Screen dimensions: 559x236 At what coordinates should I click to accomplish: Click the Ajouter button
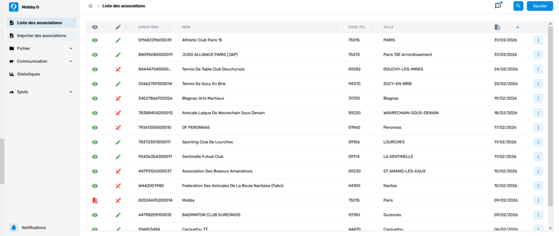(x=539, y=6)
